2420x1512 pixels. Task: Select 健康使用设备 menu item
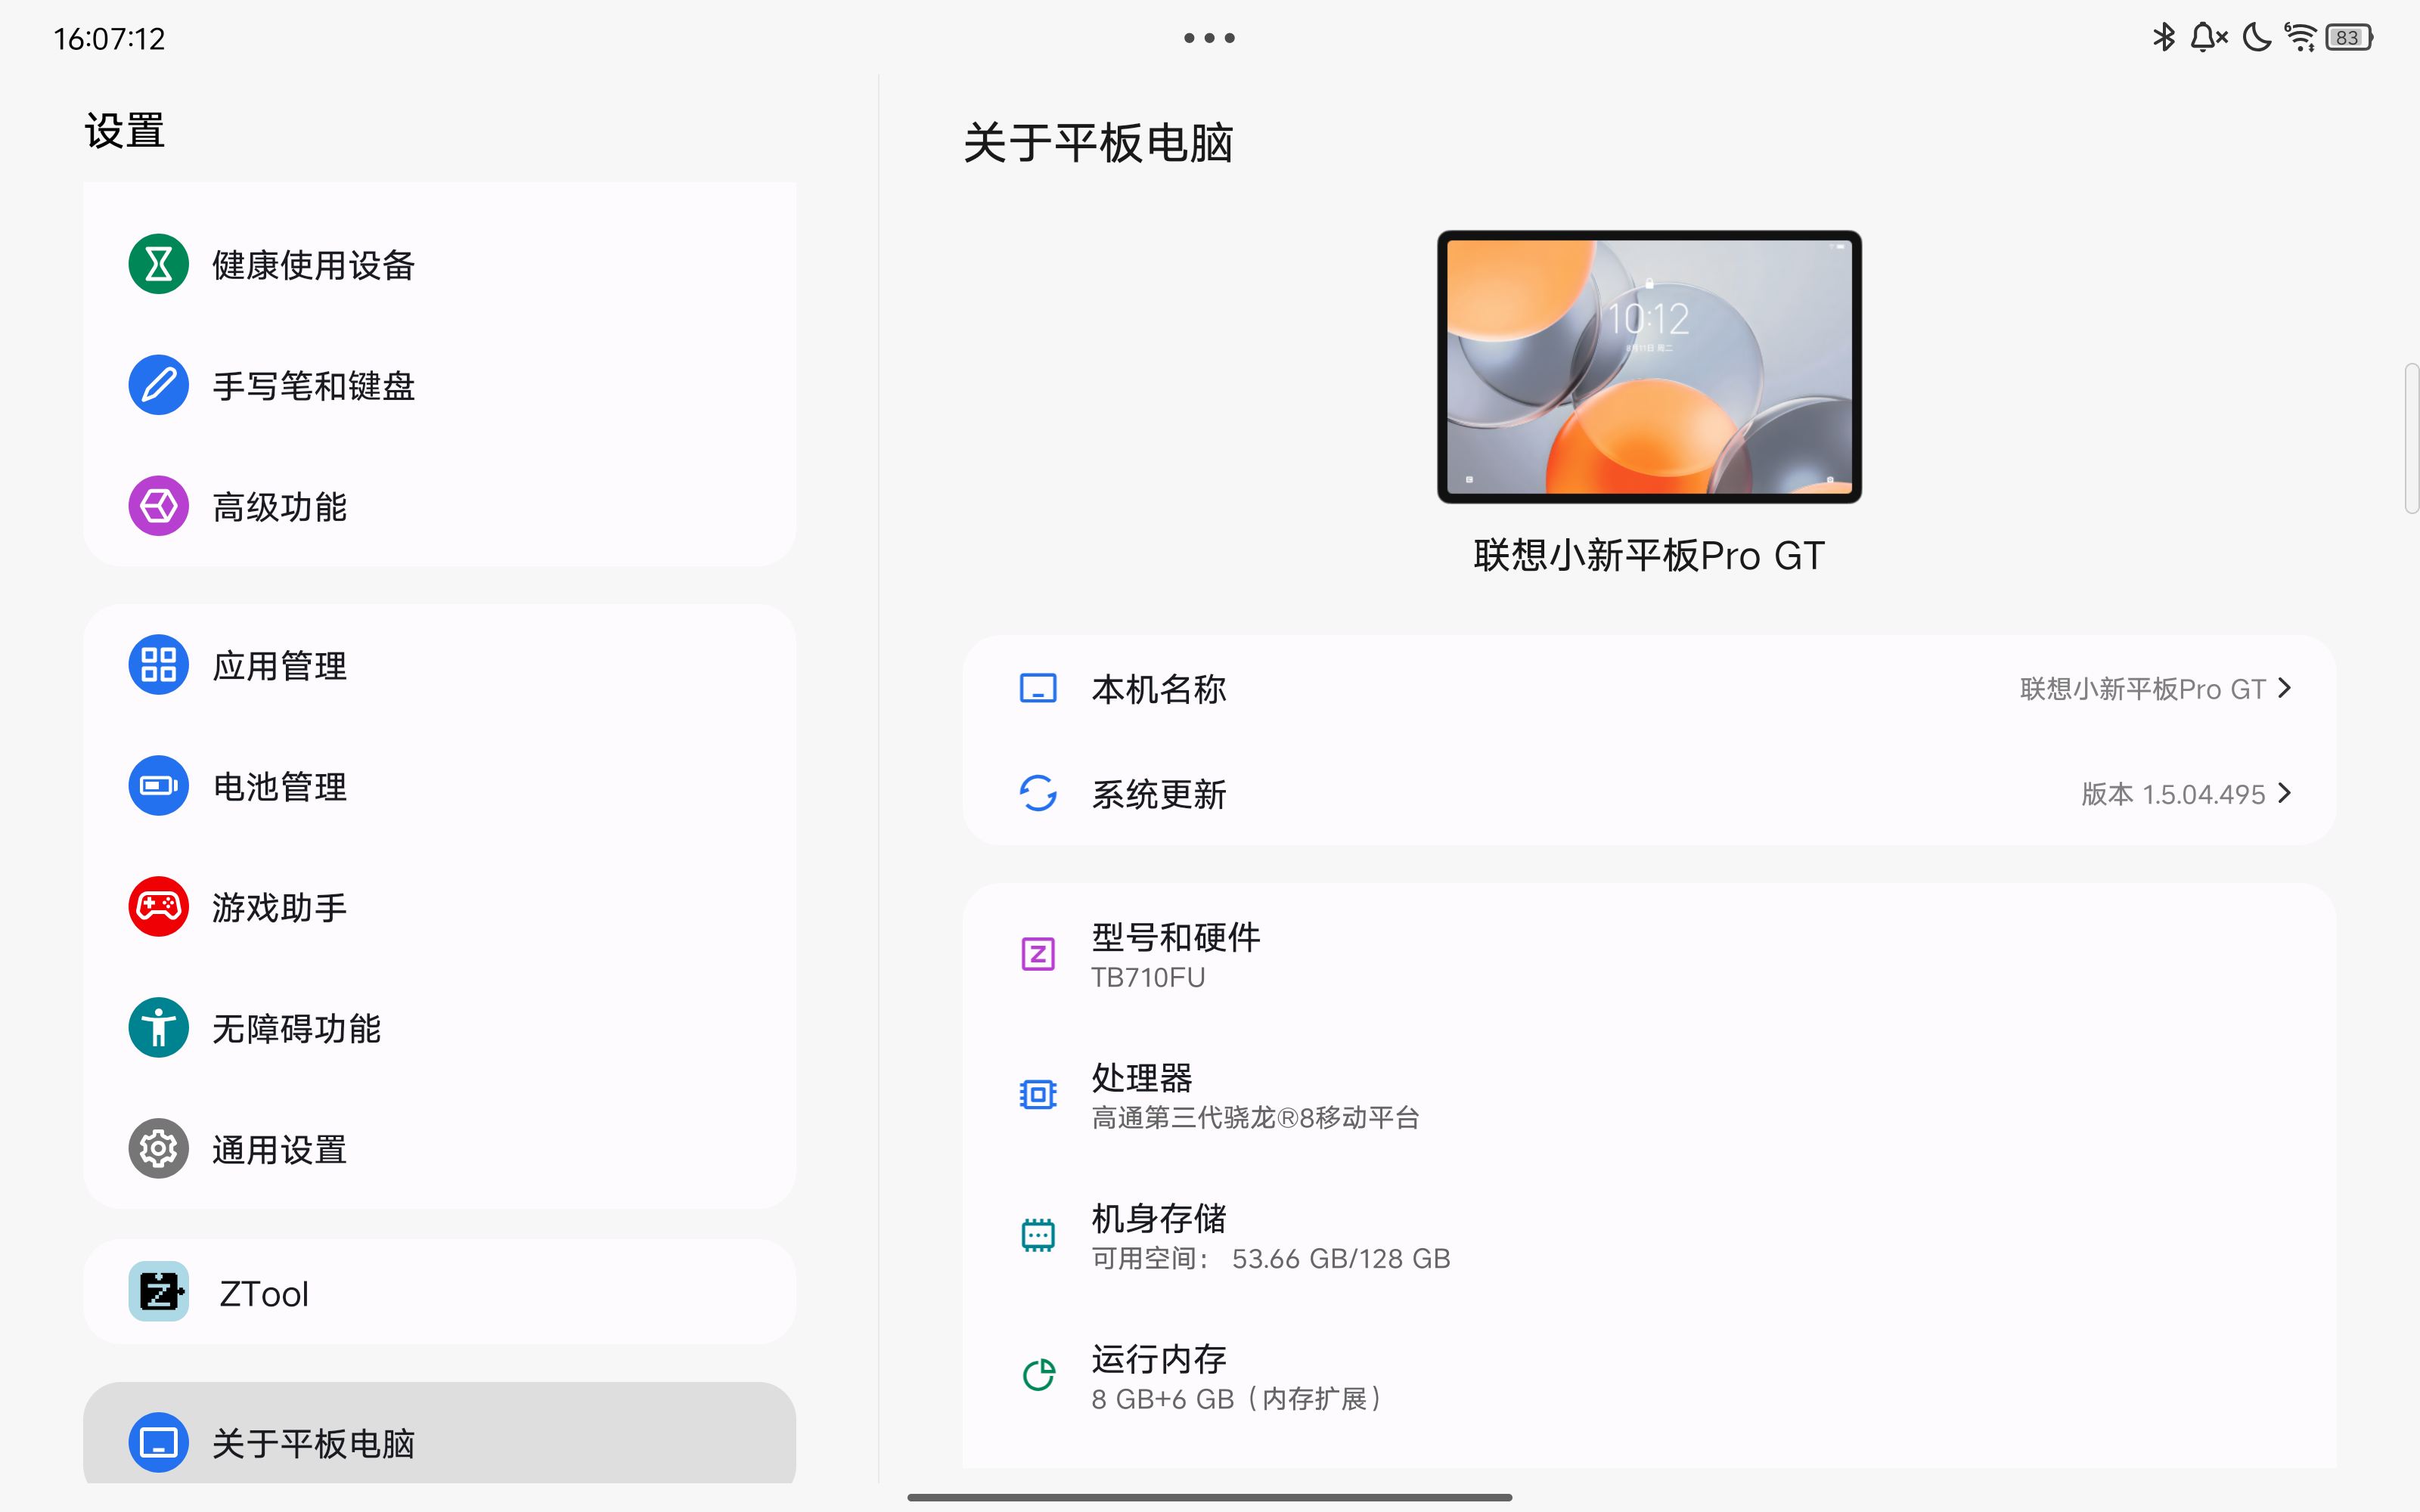pyautogui.click(x=440, y=264)
